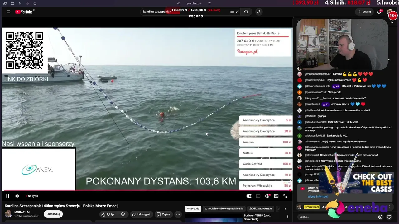Click the search magnifier button

point(246,12)
